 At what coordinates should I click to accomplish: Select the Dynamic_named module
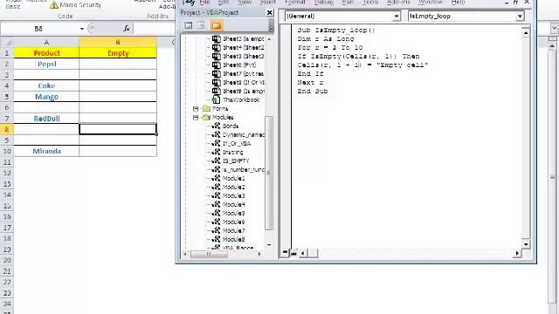244,134
